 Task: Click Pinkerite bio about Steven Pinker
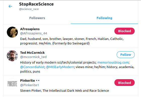point(65,90)
